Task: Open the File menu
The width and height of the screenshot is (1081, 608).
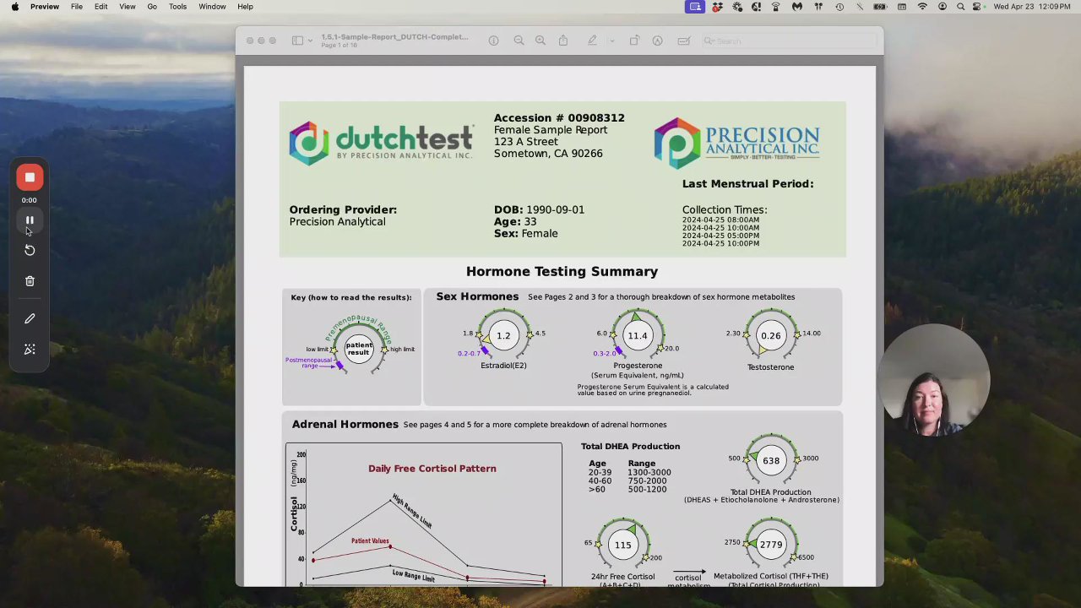Action: click(x=77, y=7)
